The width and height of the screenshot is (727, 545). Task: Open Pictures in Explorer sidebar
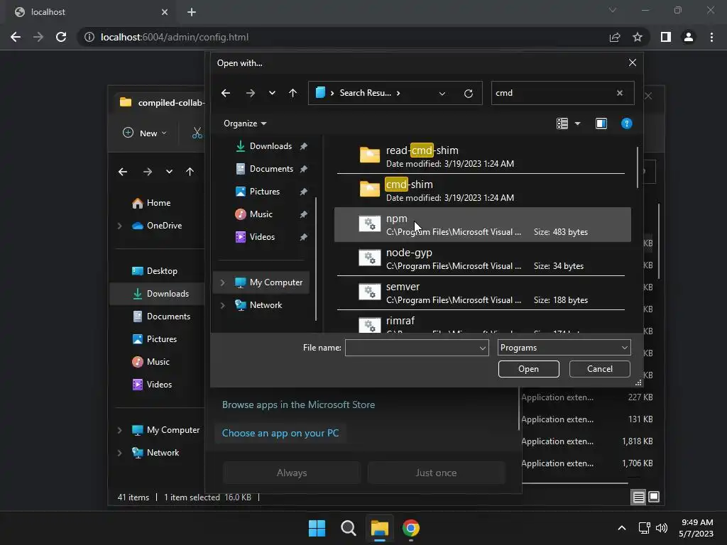[154, 339]
